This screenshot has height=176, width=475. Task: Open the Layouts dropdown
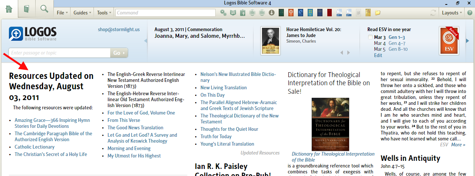[452, 13]
